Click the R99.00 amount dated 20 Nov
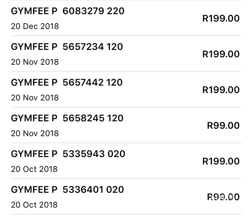 pos(223,126)
